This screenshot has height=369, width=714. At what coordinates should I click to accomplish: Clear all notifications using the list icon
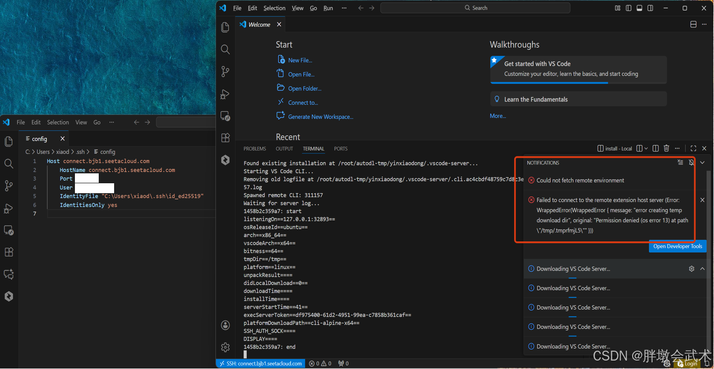click(x=680, y=162)
